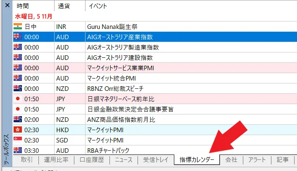
Task: Click Australia flag beside AIGオーストラリア建設指数
Action: 18,57
